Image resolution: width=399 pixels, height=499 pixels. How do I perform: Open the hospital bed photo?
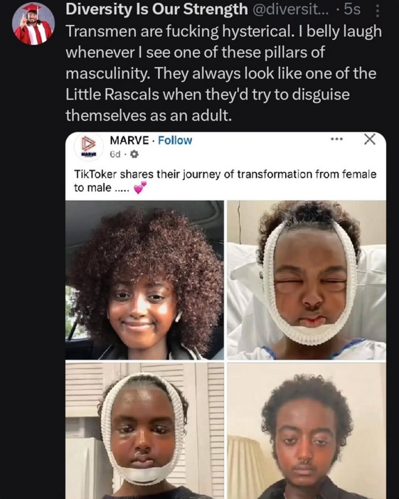[307, 280]
